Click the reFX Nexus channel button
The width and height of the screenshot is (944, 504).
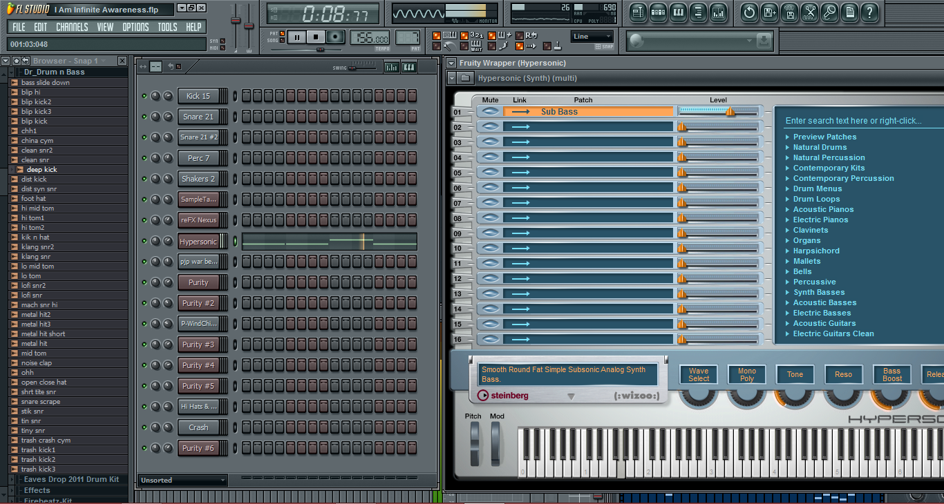[x=198, y=220]
